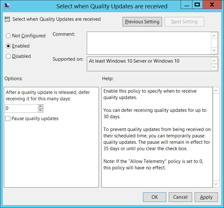Viewport: 224px width, 208px height.
Task: Click the defer days number field
Action: pos(21,108)
